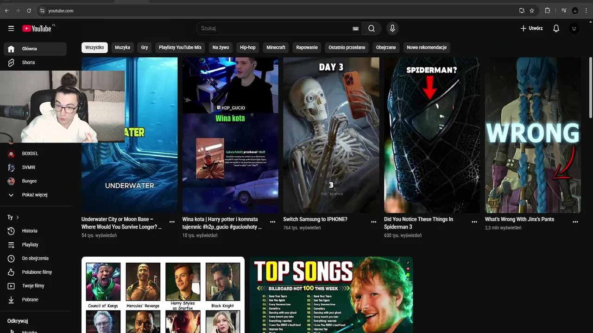This screenshot has width=593, height=333.
Task: Select Playlisty YouTube Mix chip
Action: pyautogui.click(x=180, y=47)
